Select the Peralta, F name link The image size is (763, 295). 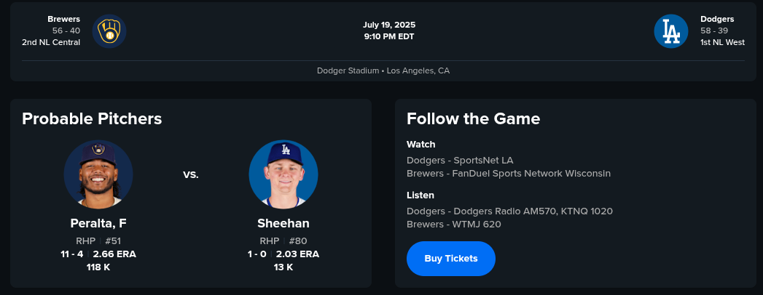click(98, 223)
